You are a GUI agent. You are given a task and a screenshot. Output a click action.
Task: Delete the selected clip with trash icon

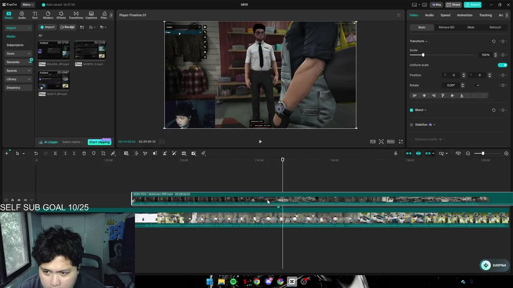[84, 154]
